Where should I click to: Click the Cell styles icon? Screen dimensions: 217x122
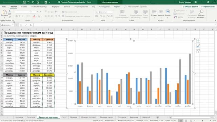point(145,12)
